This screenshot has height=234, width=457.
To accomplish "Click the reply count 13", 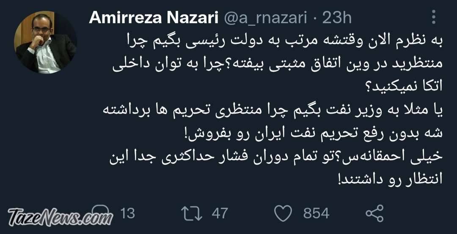I will point(128,213).
